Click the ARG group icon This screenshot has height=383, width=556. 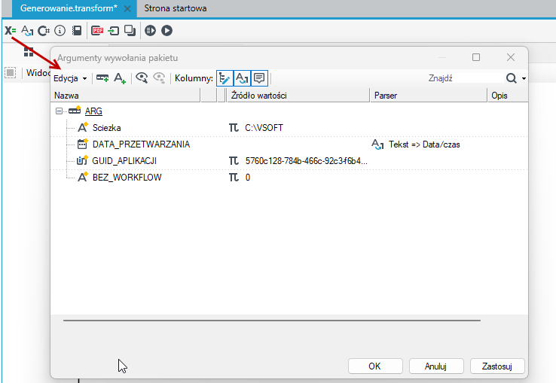[75, 111]
